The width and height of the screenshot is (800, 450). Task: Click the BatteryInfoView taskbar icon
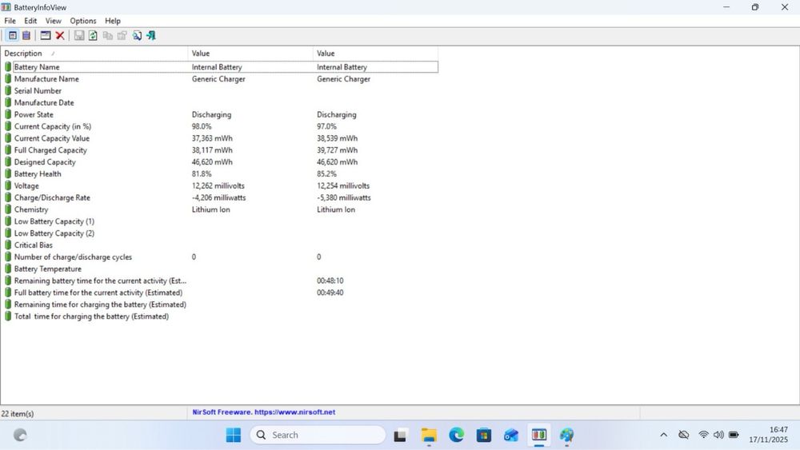[x=539, y=435]
